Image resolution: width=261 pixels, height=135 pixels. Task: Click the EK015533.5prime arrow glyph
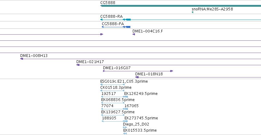click(125, 134)
